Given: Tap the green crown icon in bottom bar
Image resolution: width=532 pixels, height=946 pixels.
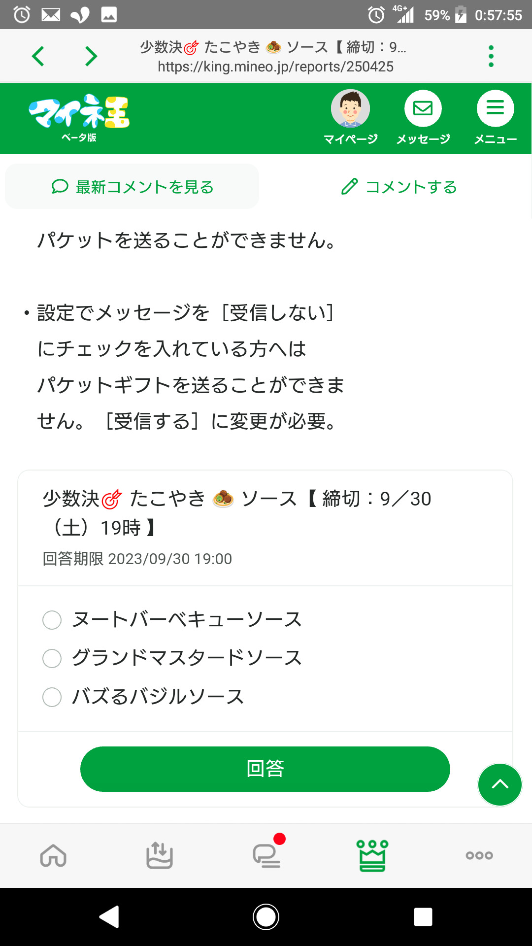Looking at the screenshot, I should pyautogui.click(x=372, y=856).
